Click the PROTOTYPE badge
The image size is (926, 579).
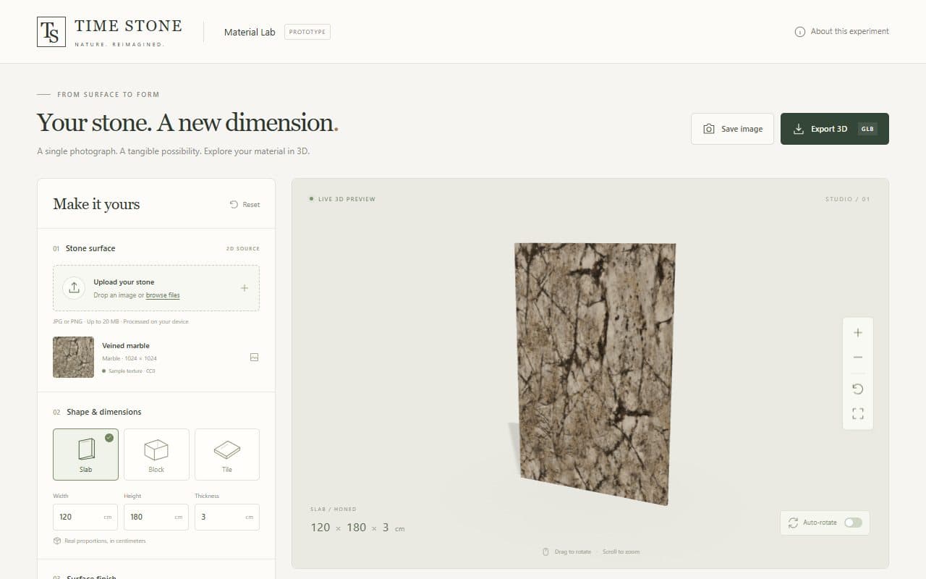point(307,32)
